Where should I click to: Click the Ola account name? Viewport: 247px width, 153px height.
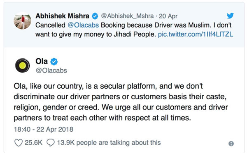coord(42,61)
